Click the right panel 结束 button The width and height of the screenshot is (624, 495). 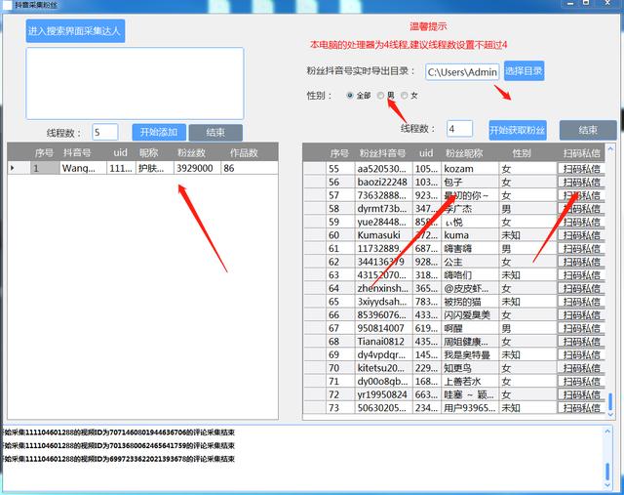[588, 130]
